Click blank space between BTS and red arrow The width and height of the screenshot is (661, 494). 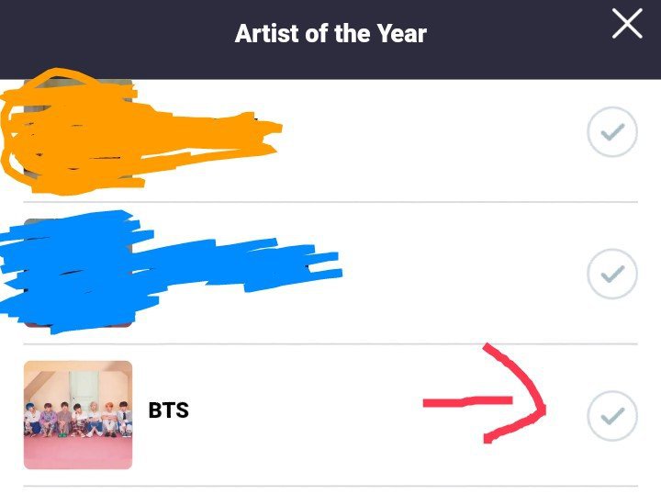click(x=304, y=411)
